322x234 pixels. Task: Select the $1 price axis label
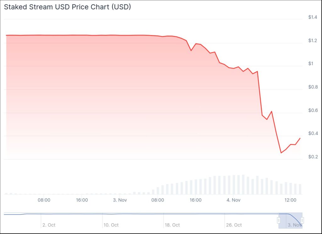pyautogui.click(x=311, y=64)
